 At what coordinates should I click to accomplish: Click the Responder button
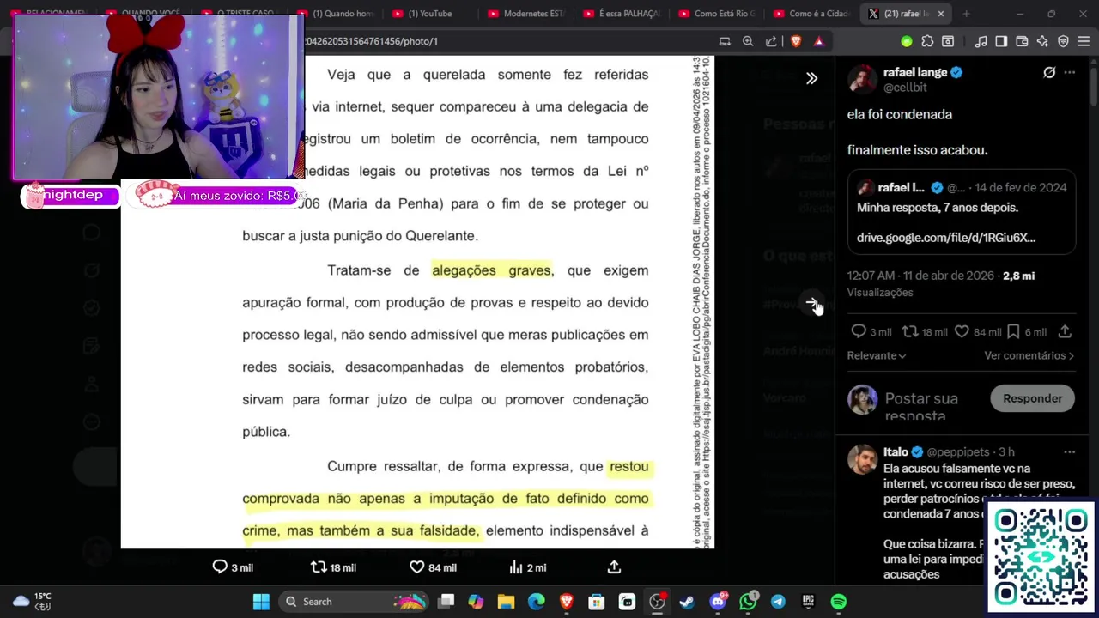click(x=1032, y=398)
